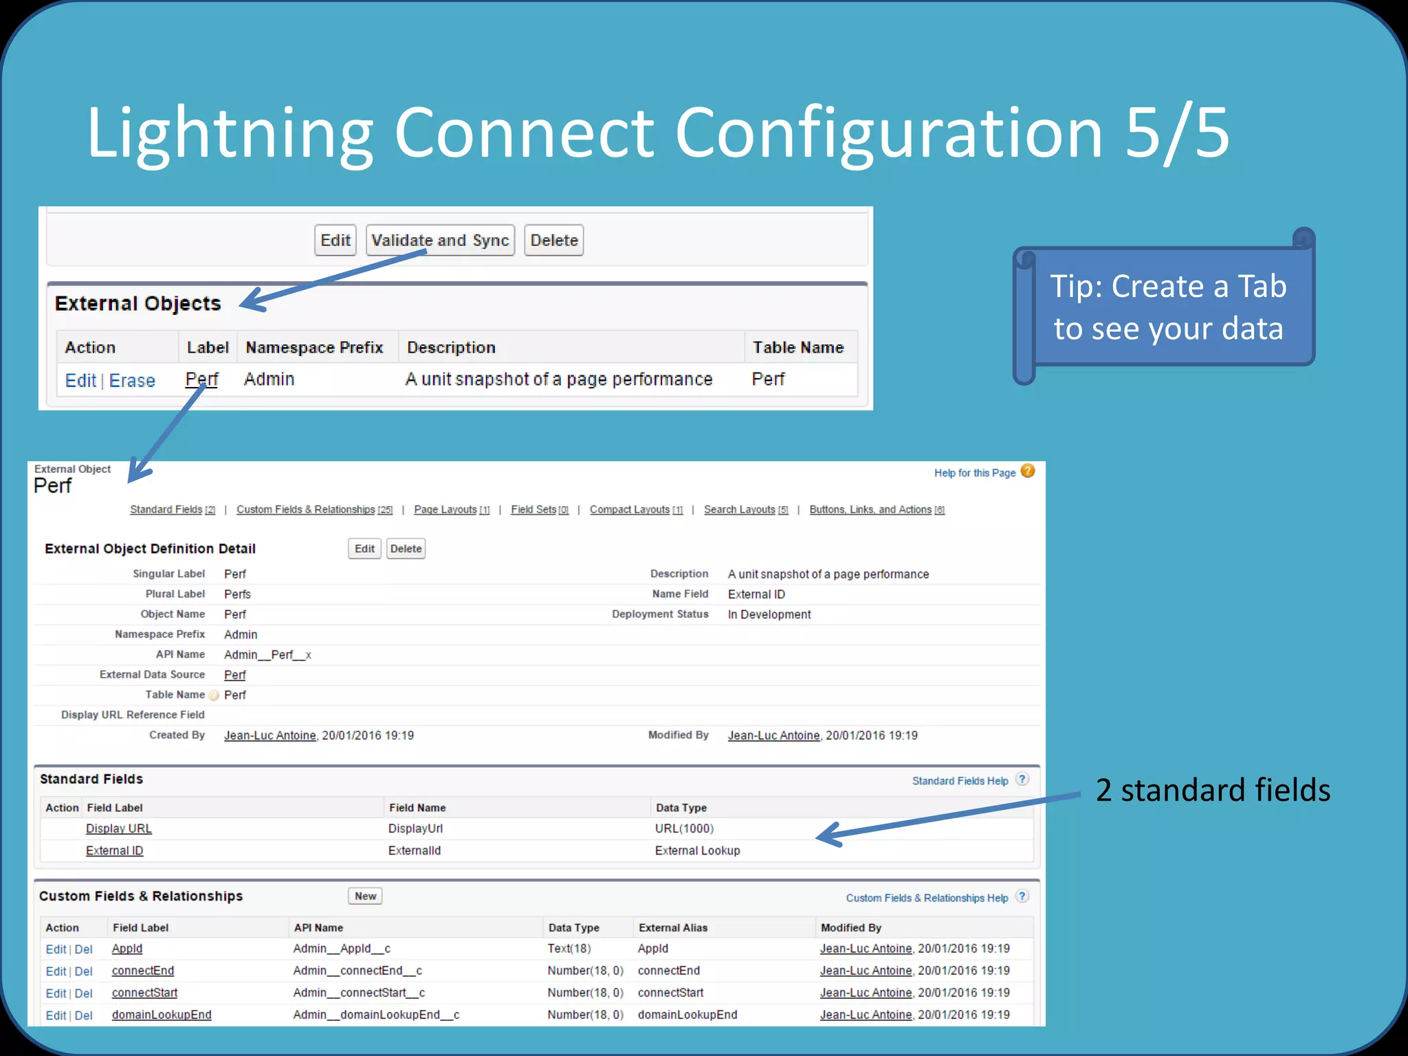Jump to Buttons, Links, and Actions [6]
The image size is (1408, 1056).
(x=877, y=509)
